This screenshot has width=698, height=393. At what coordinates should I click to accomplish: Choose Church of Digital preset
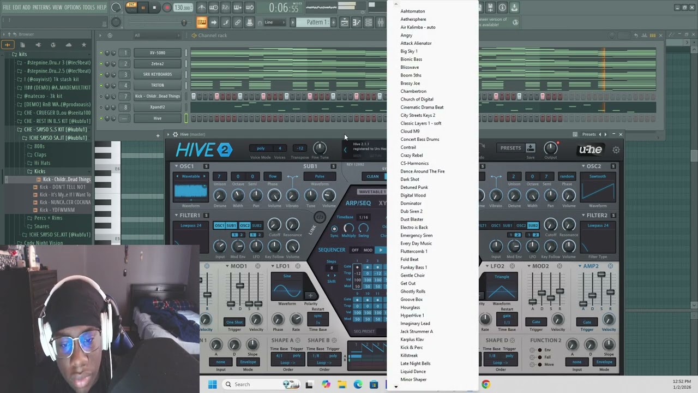(417, 99)
